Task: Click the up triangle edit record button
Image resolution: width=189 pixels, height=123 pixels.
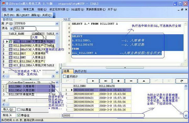Action: 144,81
